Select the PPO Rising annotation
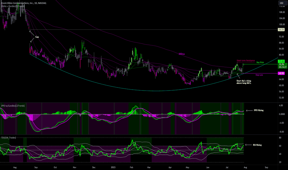 259,110
